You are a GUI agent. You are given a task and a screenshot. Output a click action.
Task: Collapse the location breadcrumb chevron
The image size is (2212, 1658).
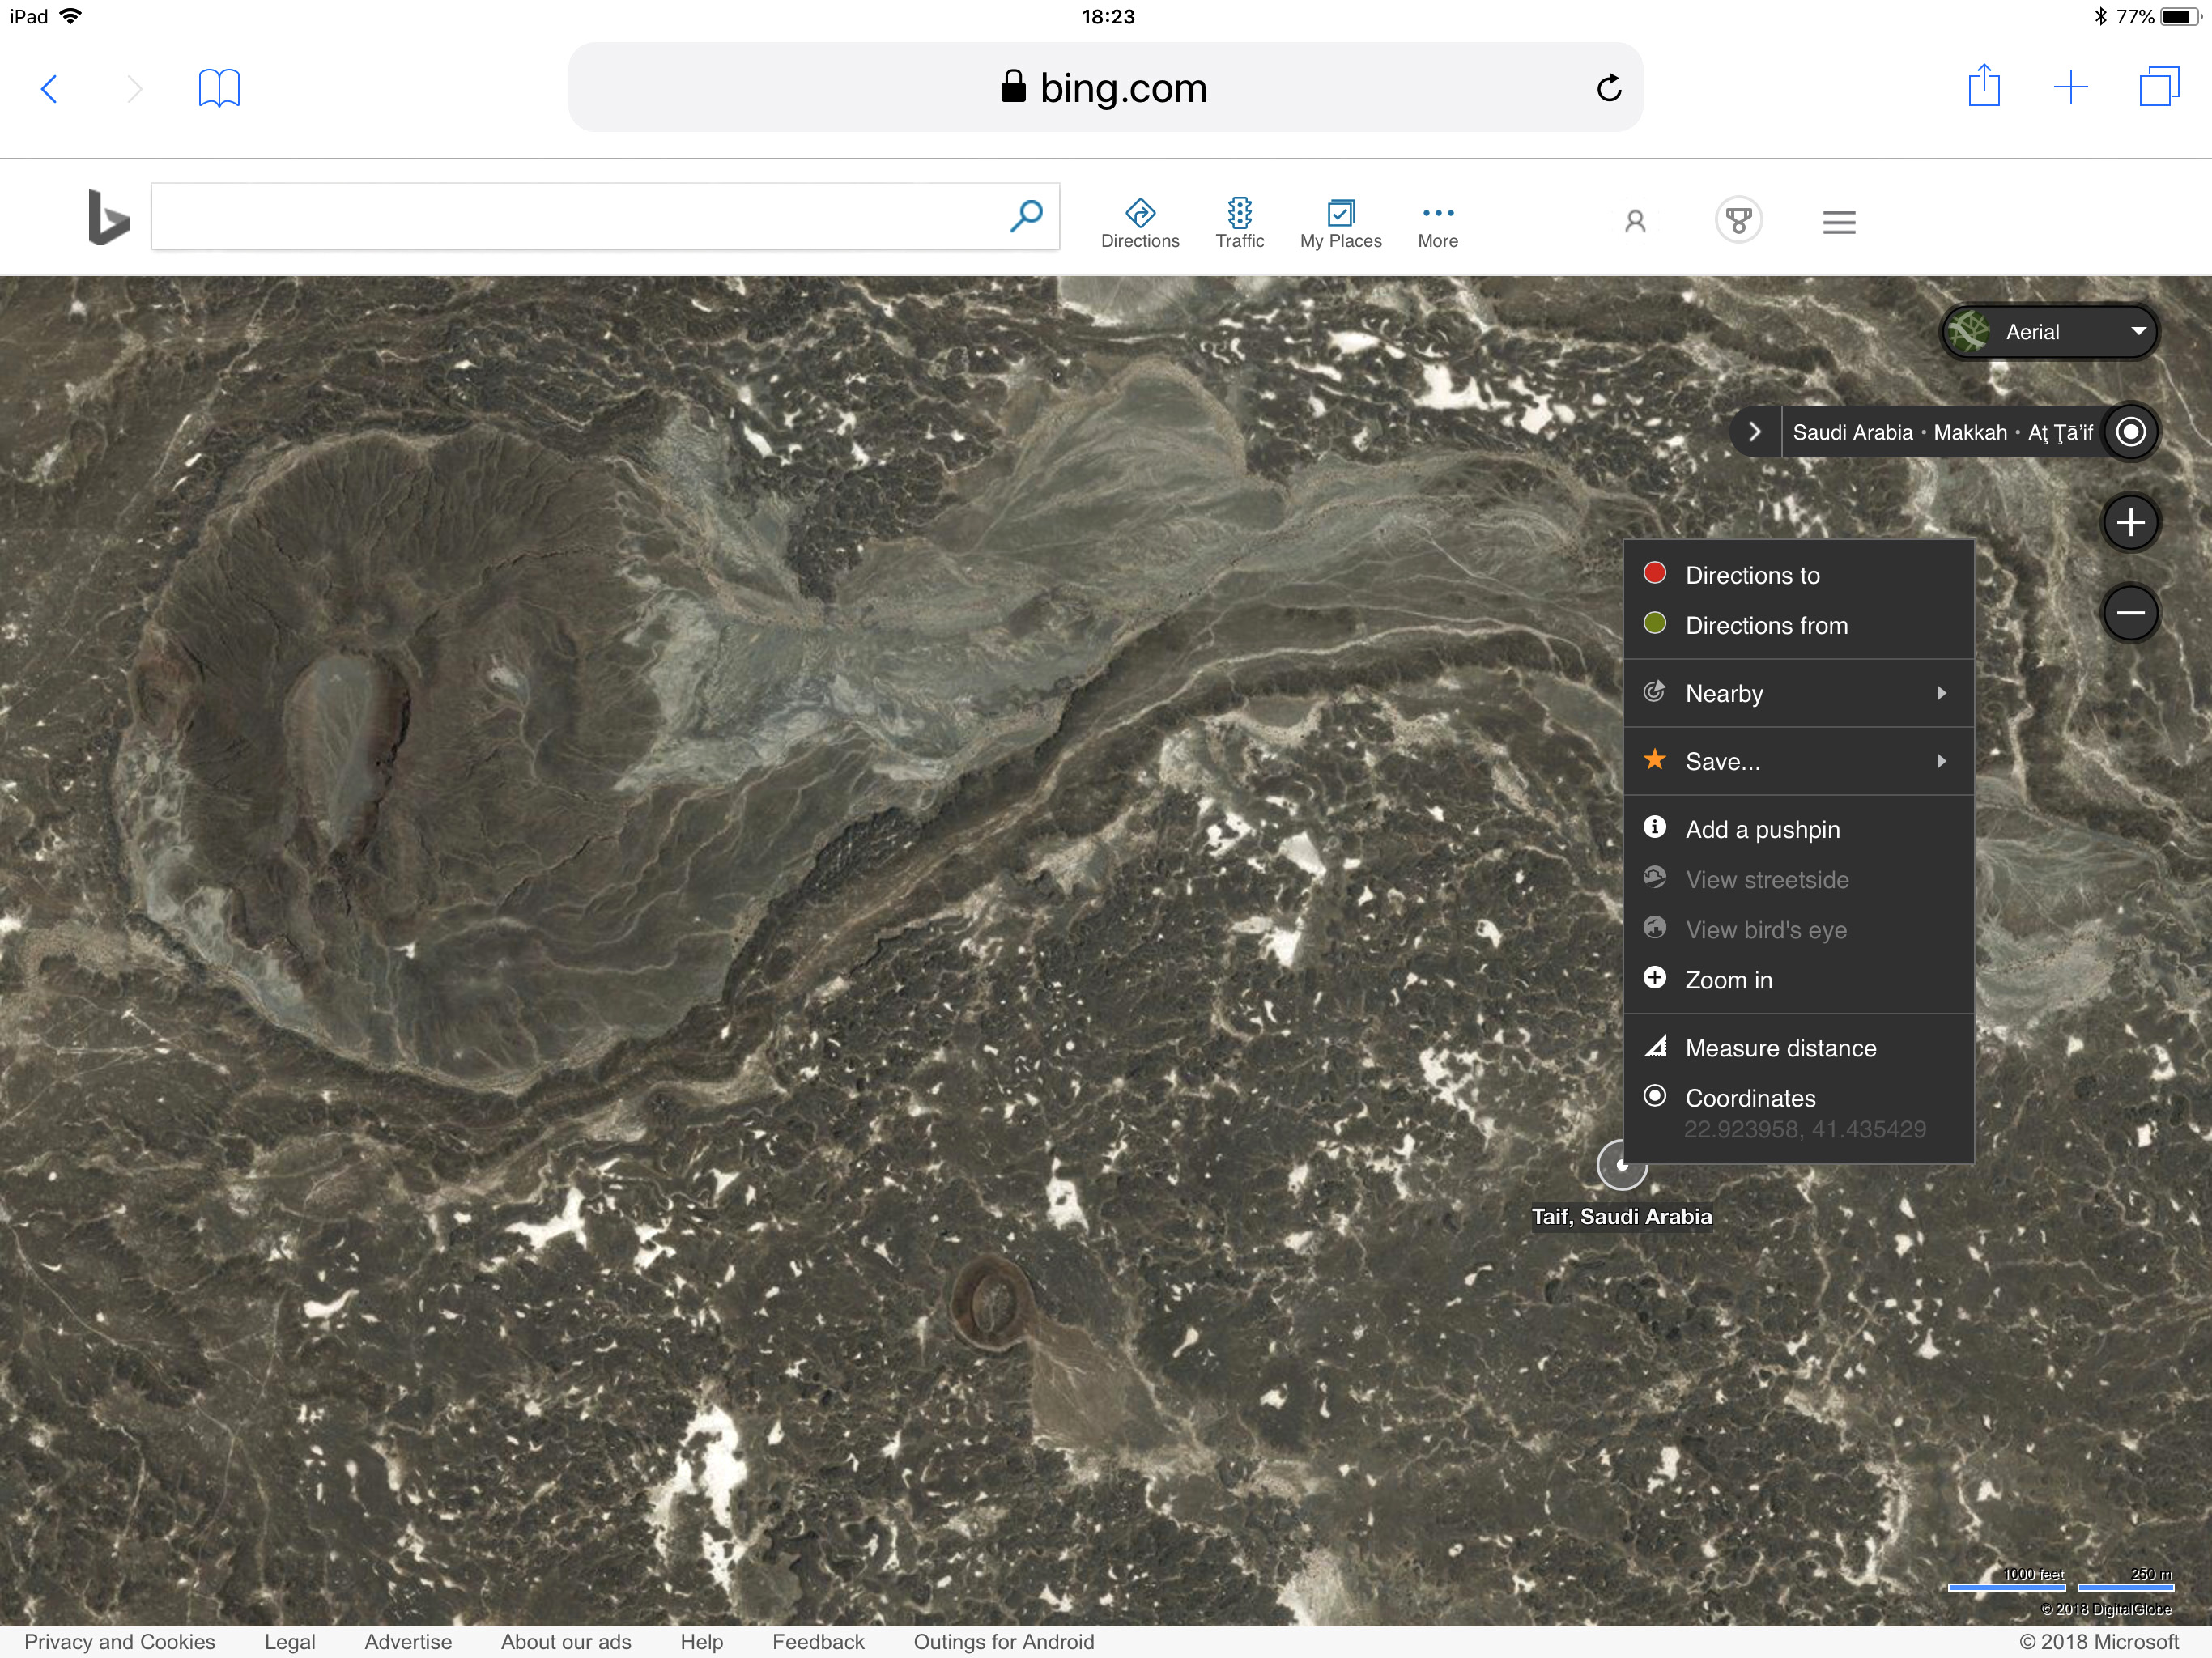pos(1755,432)
